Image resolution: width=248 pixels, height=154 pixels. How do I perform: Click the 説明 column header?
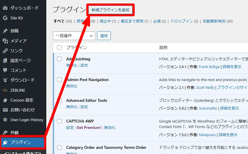click(163, 48)
